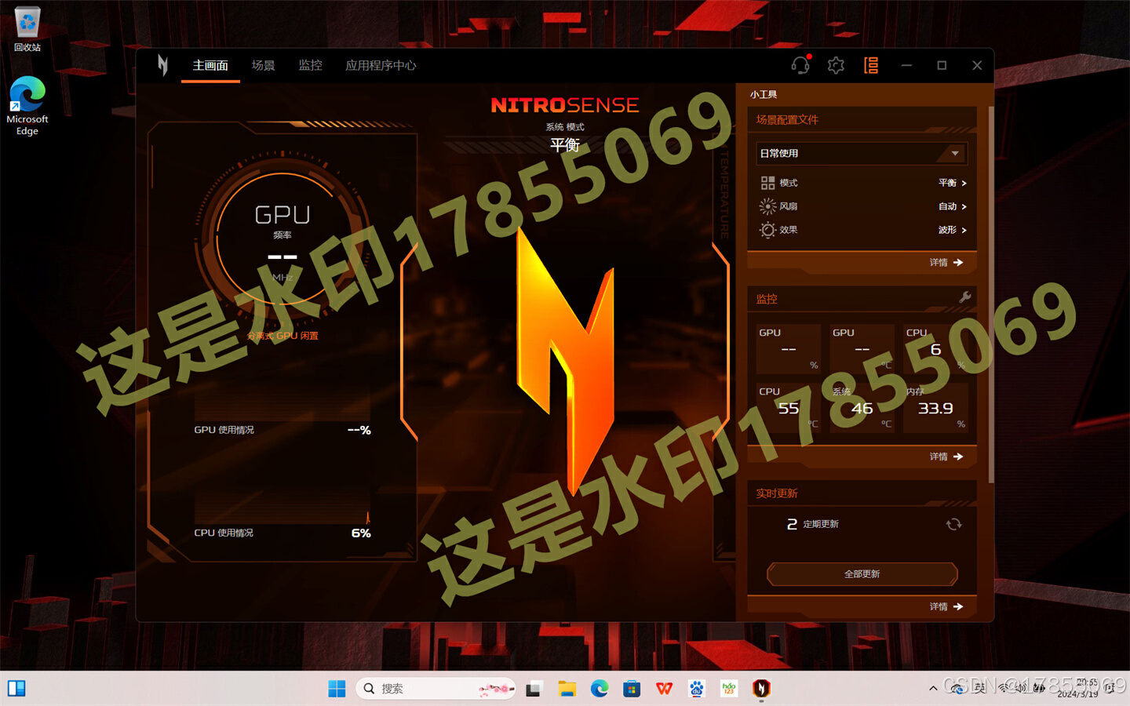Click the GPU 使用情况 label
Viewport: 1130px width, 706px height.
[x=224, y=430]
